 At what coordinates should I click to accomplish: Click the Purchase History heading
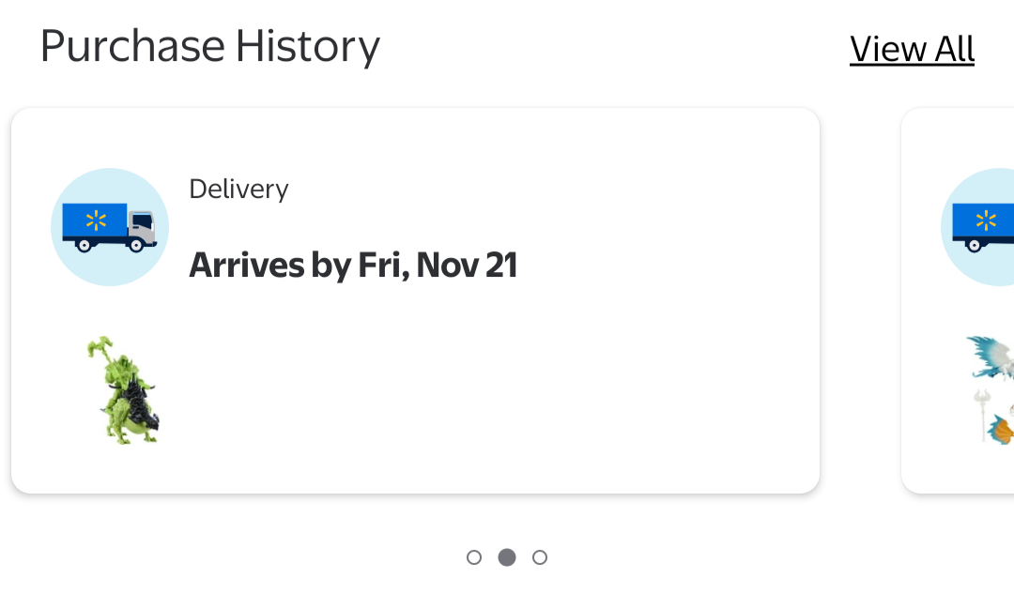coord(209,47)
